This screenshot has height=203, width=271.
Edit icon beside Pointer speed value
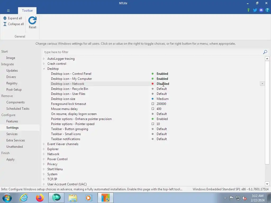153,124
